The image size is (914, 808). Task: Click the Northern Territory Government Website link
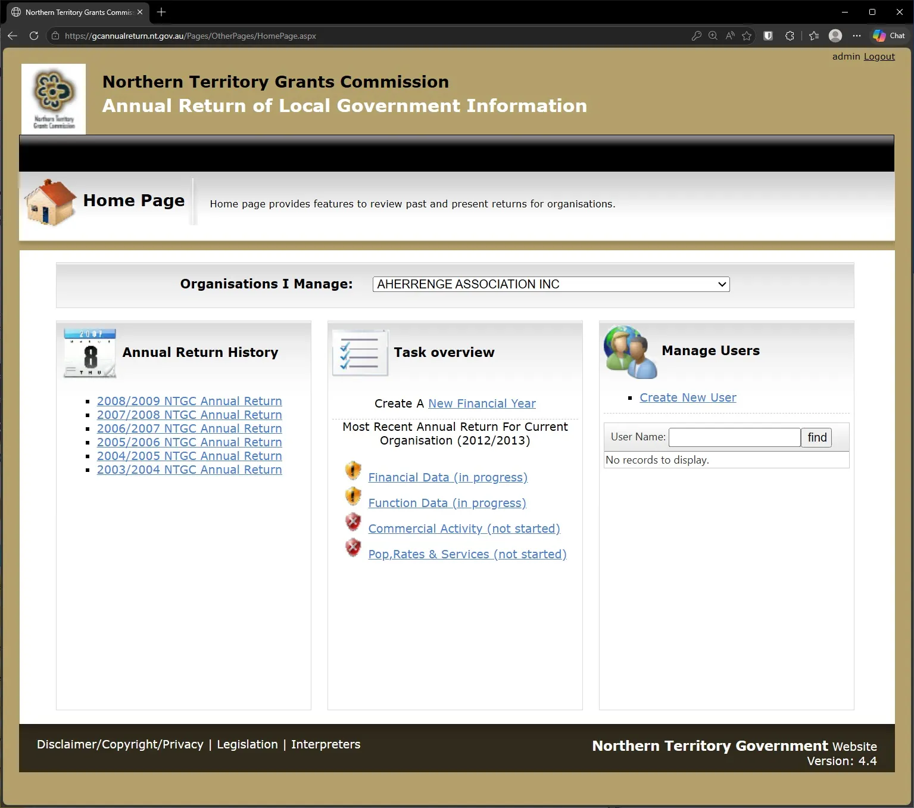click(x=734, y=746)
